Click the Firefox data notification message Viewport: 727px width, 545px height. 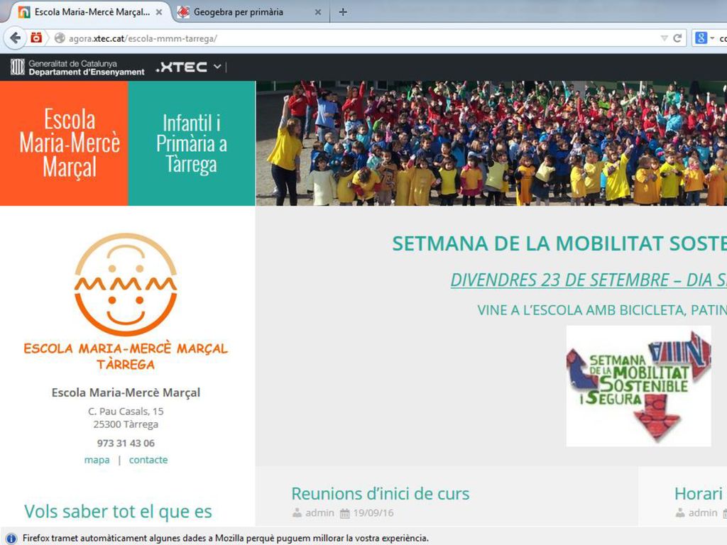[225, 538]
